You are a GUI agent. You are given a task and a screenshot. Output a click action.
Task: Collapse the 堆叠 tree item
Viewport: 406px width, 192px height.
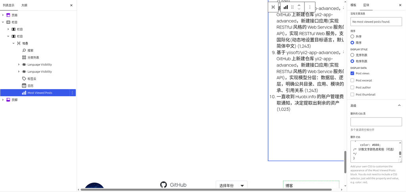point(13,44)
